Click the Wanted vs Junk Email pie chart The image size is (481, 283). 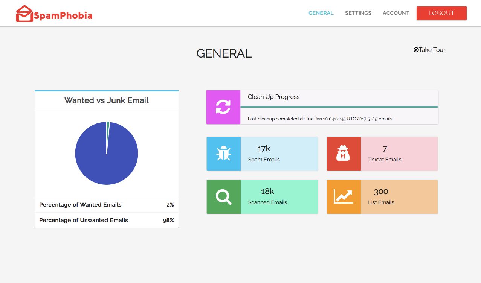[x=107, y=153]
